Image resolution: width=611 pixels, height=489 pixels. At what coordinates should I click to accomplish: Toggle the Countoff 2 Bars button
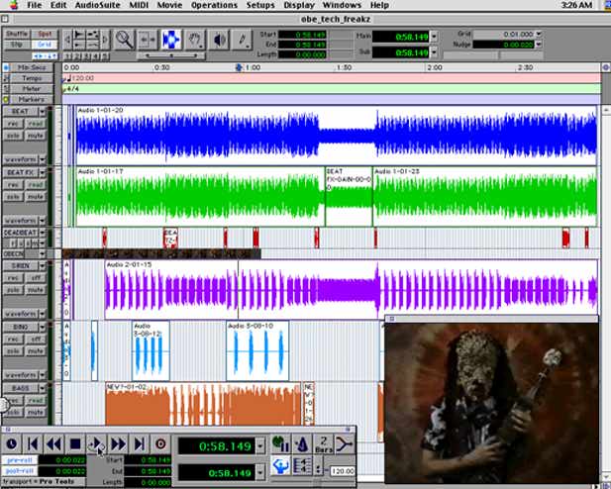[323, 443]
